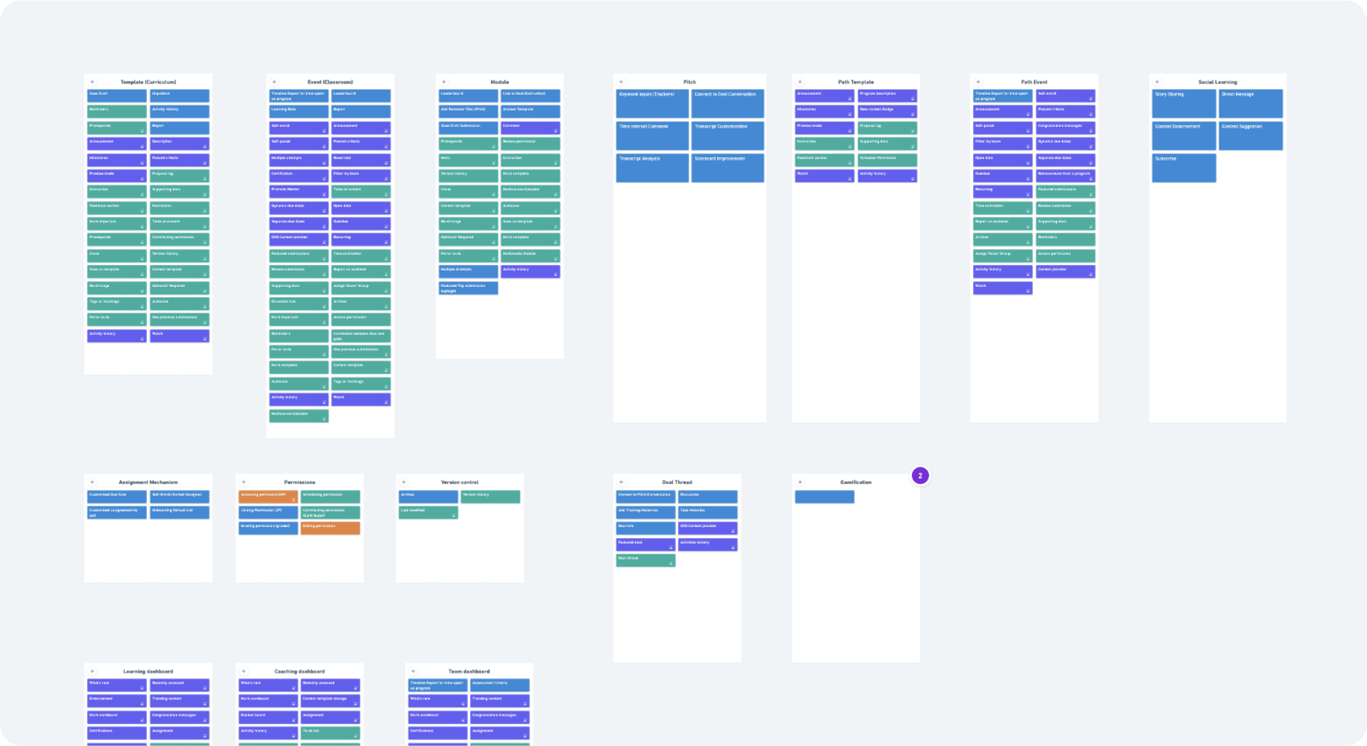
Task: Open the Keyword inputs (Trackers) card
Action: coord(653,104)
